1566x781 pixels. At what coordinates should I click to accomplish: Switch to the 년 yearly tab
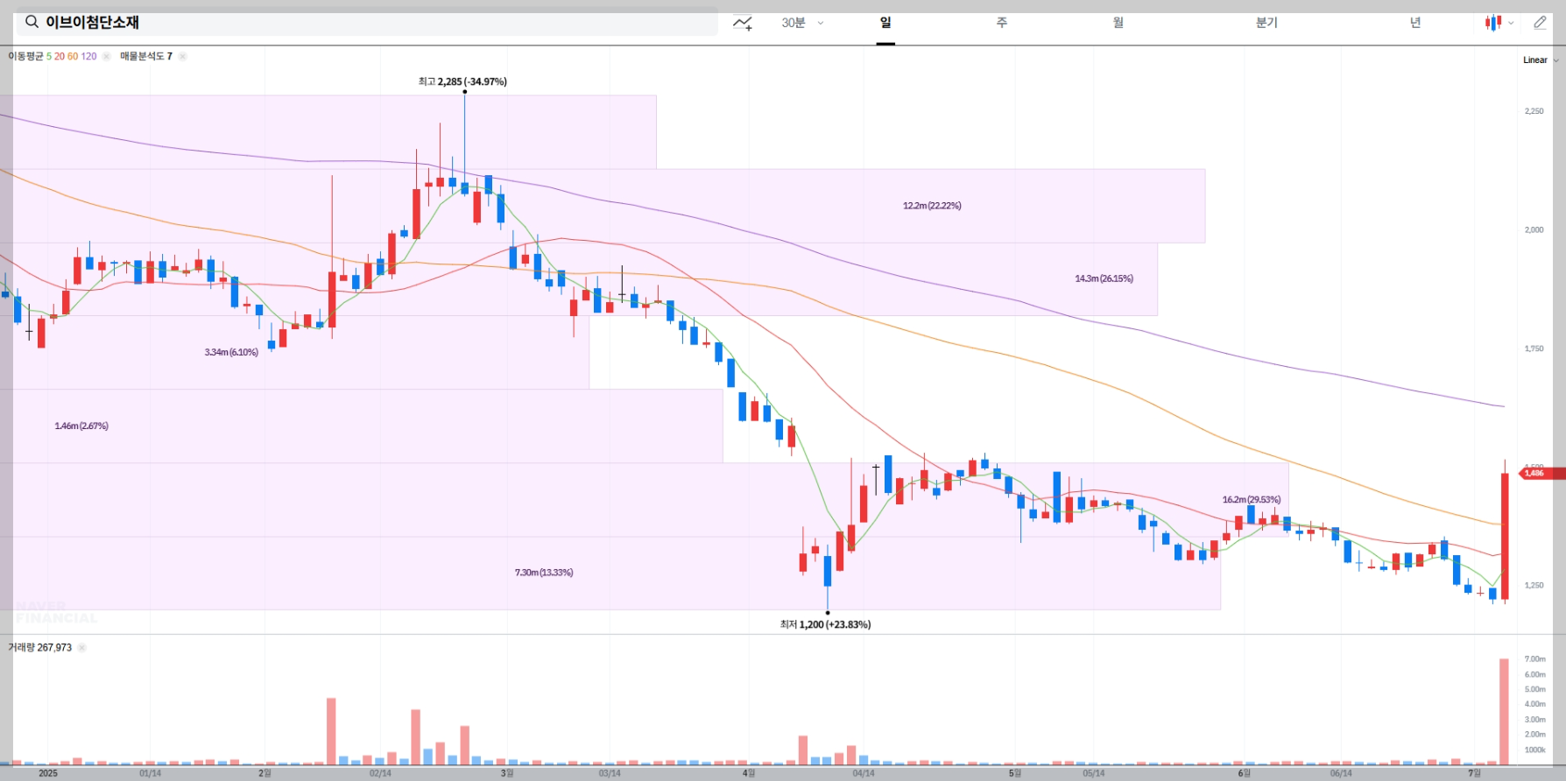(x=1415, y=23)
